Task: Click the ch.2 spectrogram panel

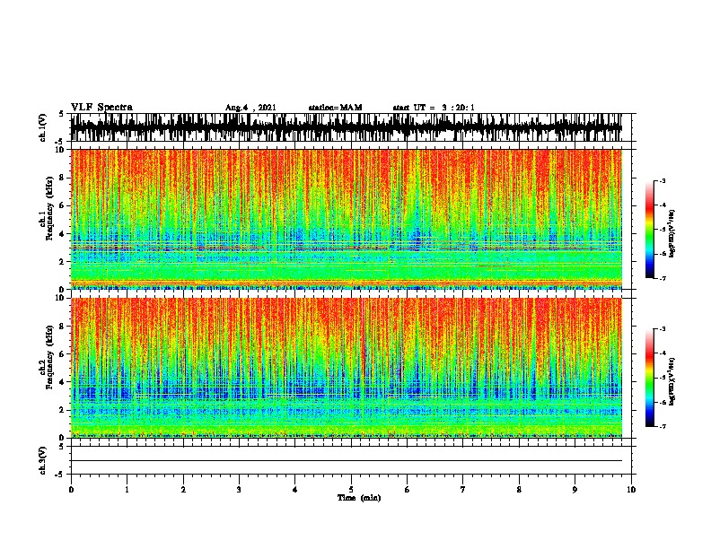Action: pos(347,368)
